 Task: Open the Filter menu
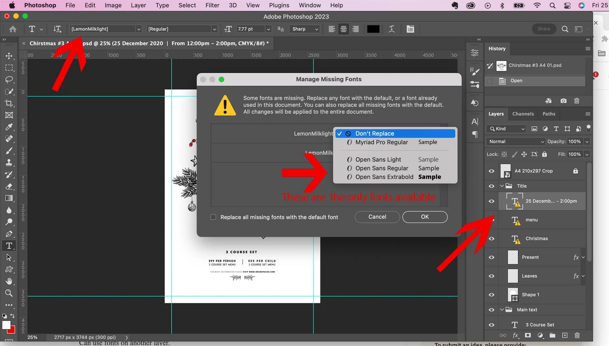[x=212, y=5]
